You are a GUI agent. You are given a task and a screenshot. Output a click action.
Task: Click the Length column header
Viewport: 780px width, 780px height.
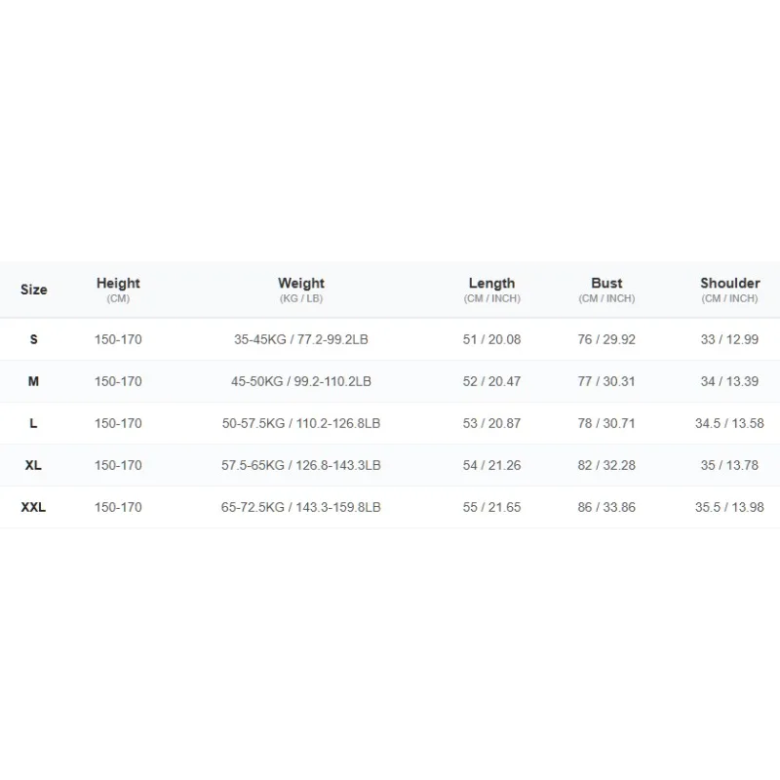(x=492, y=290)
